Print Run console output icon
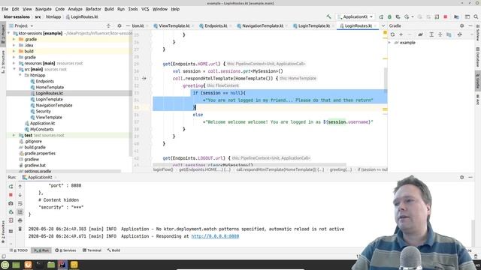 20,220
